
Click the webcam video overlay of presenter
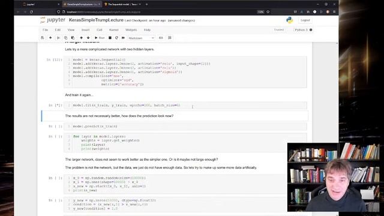334,177
